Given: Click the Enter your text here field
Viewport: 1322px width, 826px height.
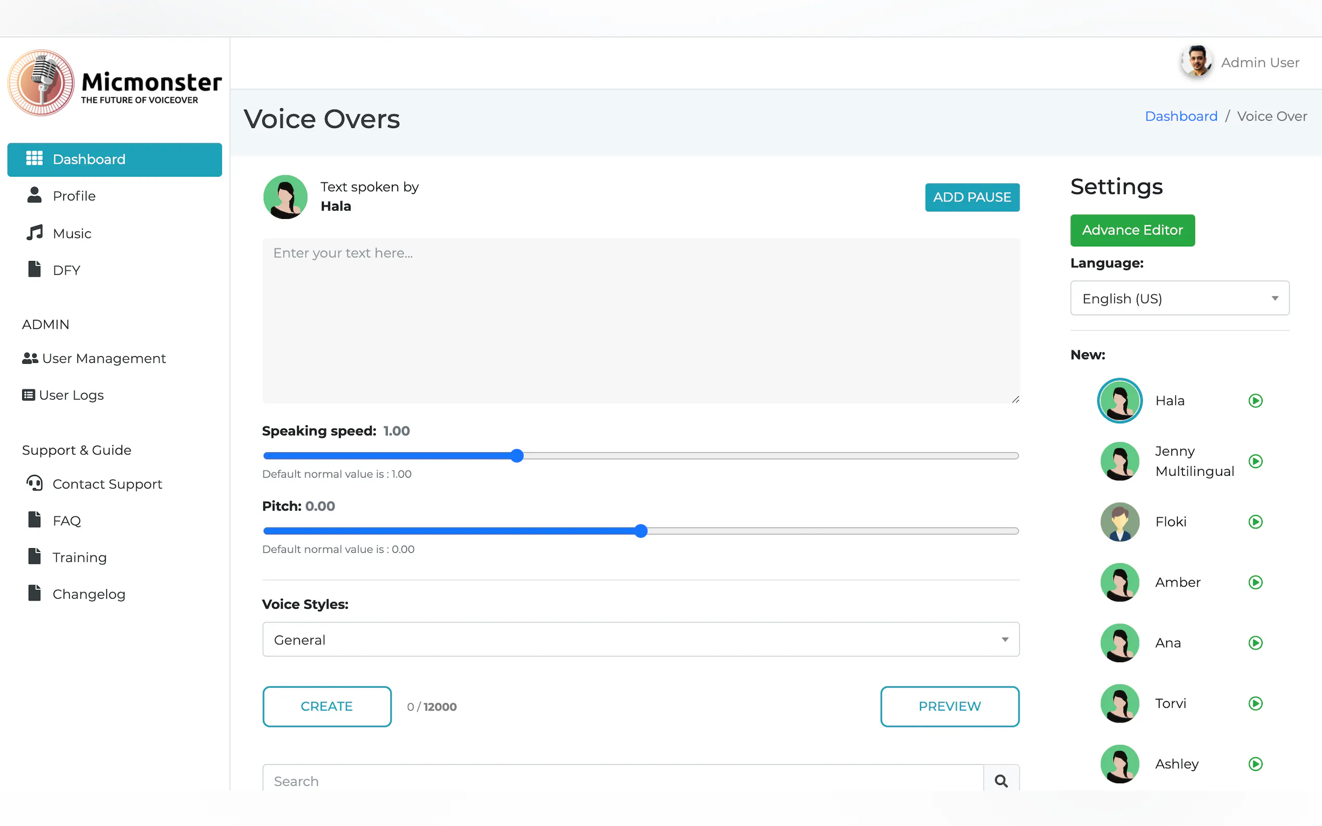Looking at the screenshot, I should pos(641,321).
